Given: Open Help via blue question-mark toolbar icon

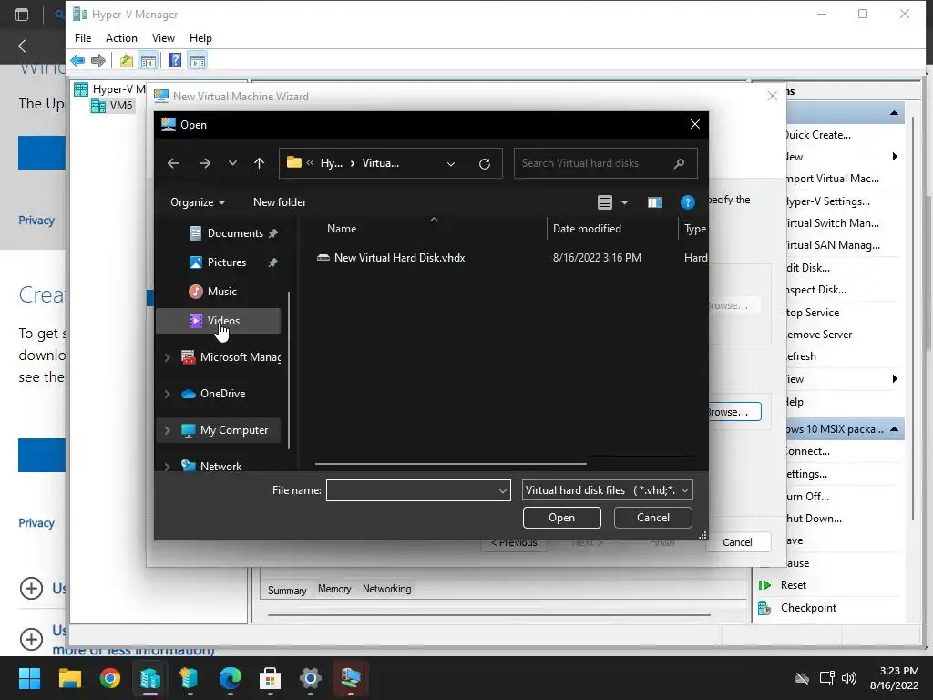Looking at the screenshot, I should [x=175, y=60].
